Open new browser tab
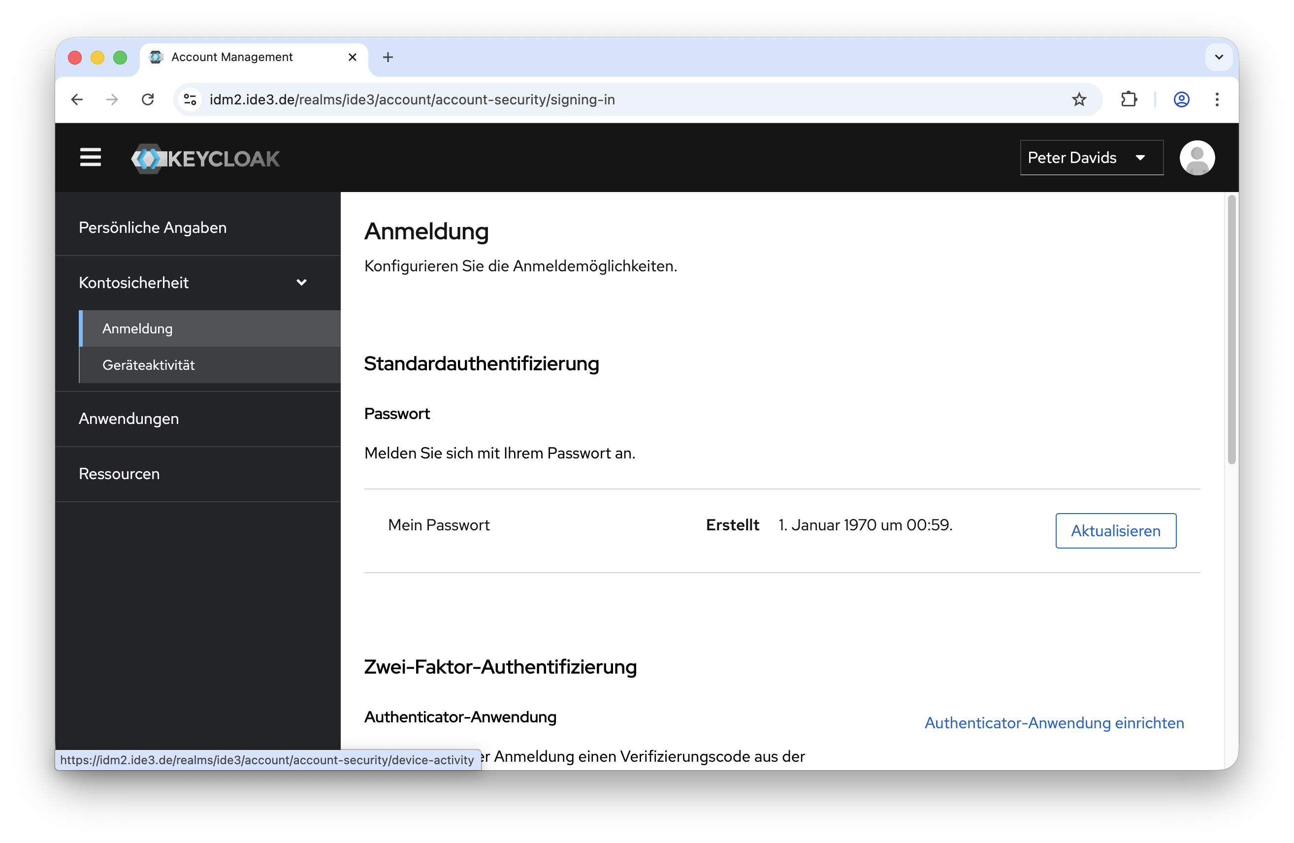Screen dimensions: 1294x843 [388, 57]
